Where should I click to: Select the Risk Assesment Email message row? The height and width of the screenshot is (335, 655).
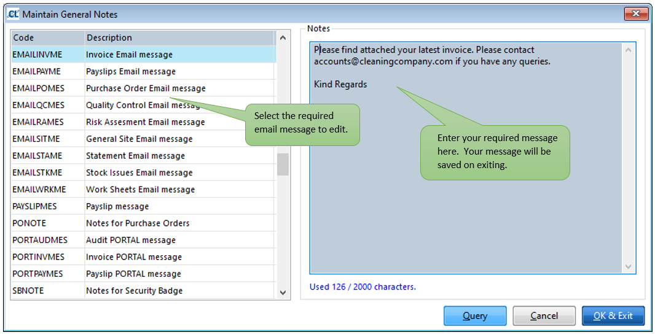(x=144, y=122)
